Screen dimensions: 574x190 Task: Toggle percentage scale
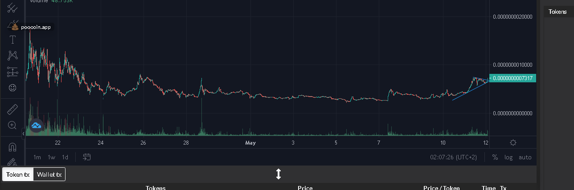(495, 157)
